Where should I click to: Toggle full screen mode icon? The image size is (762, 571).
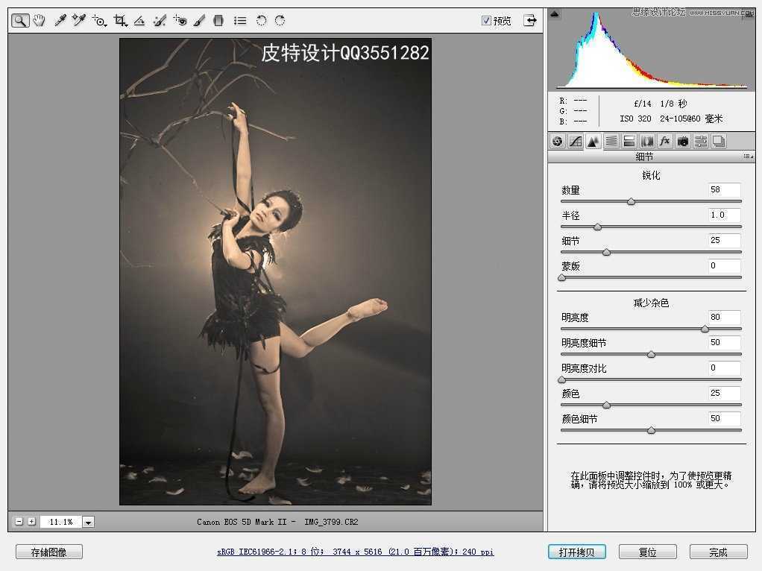[x=530, y=20]
